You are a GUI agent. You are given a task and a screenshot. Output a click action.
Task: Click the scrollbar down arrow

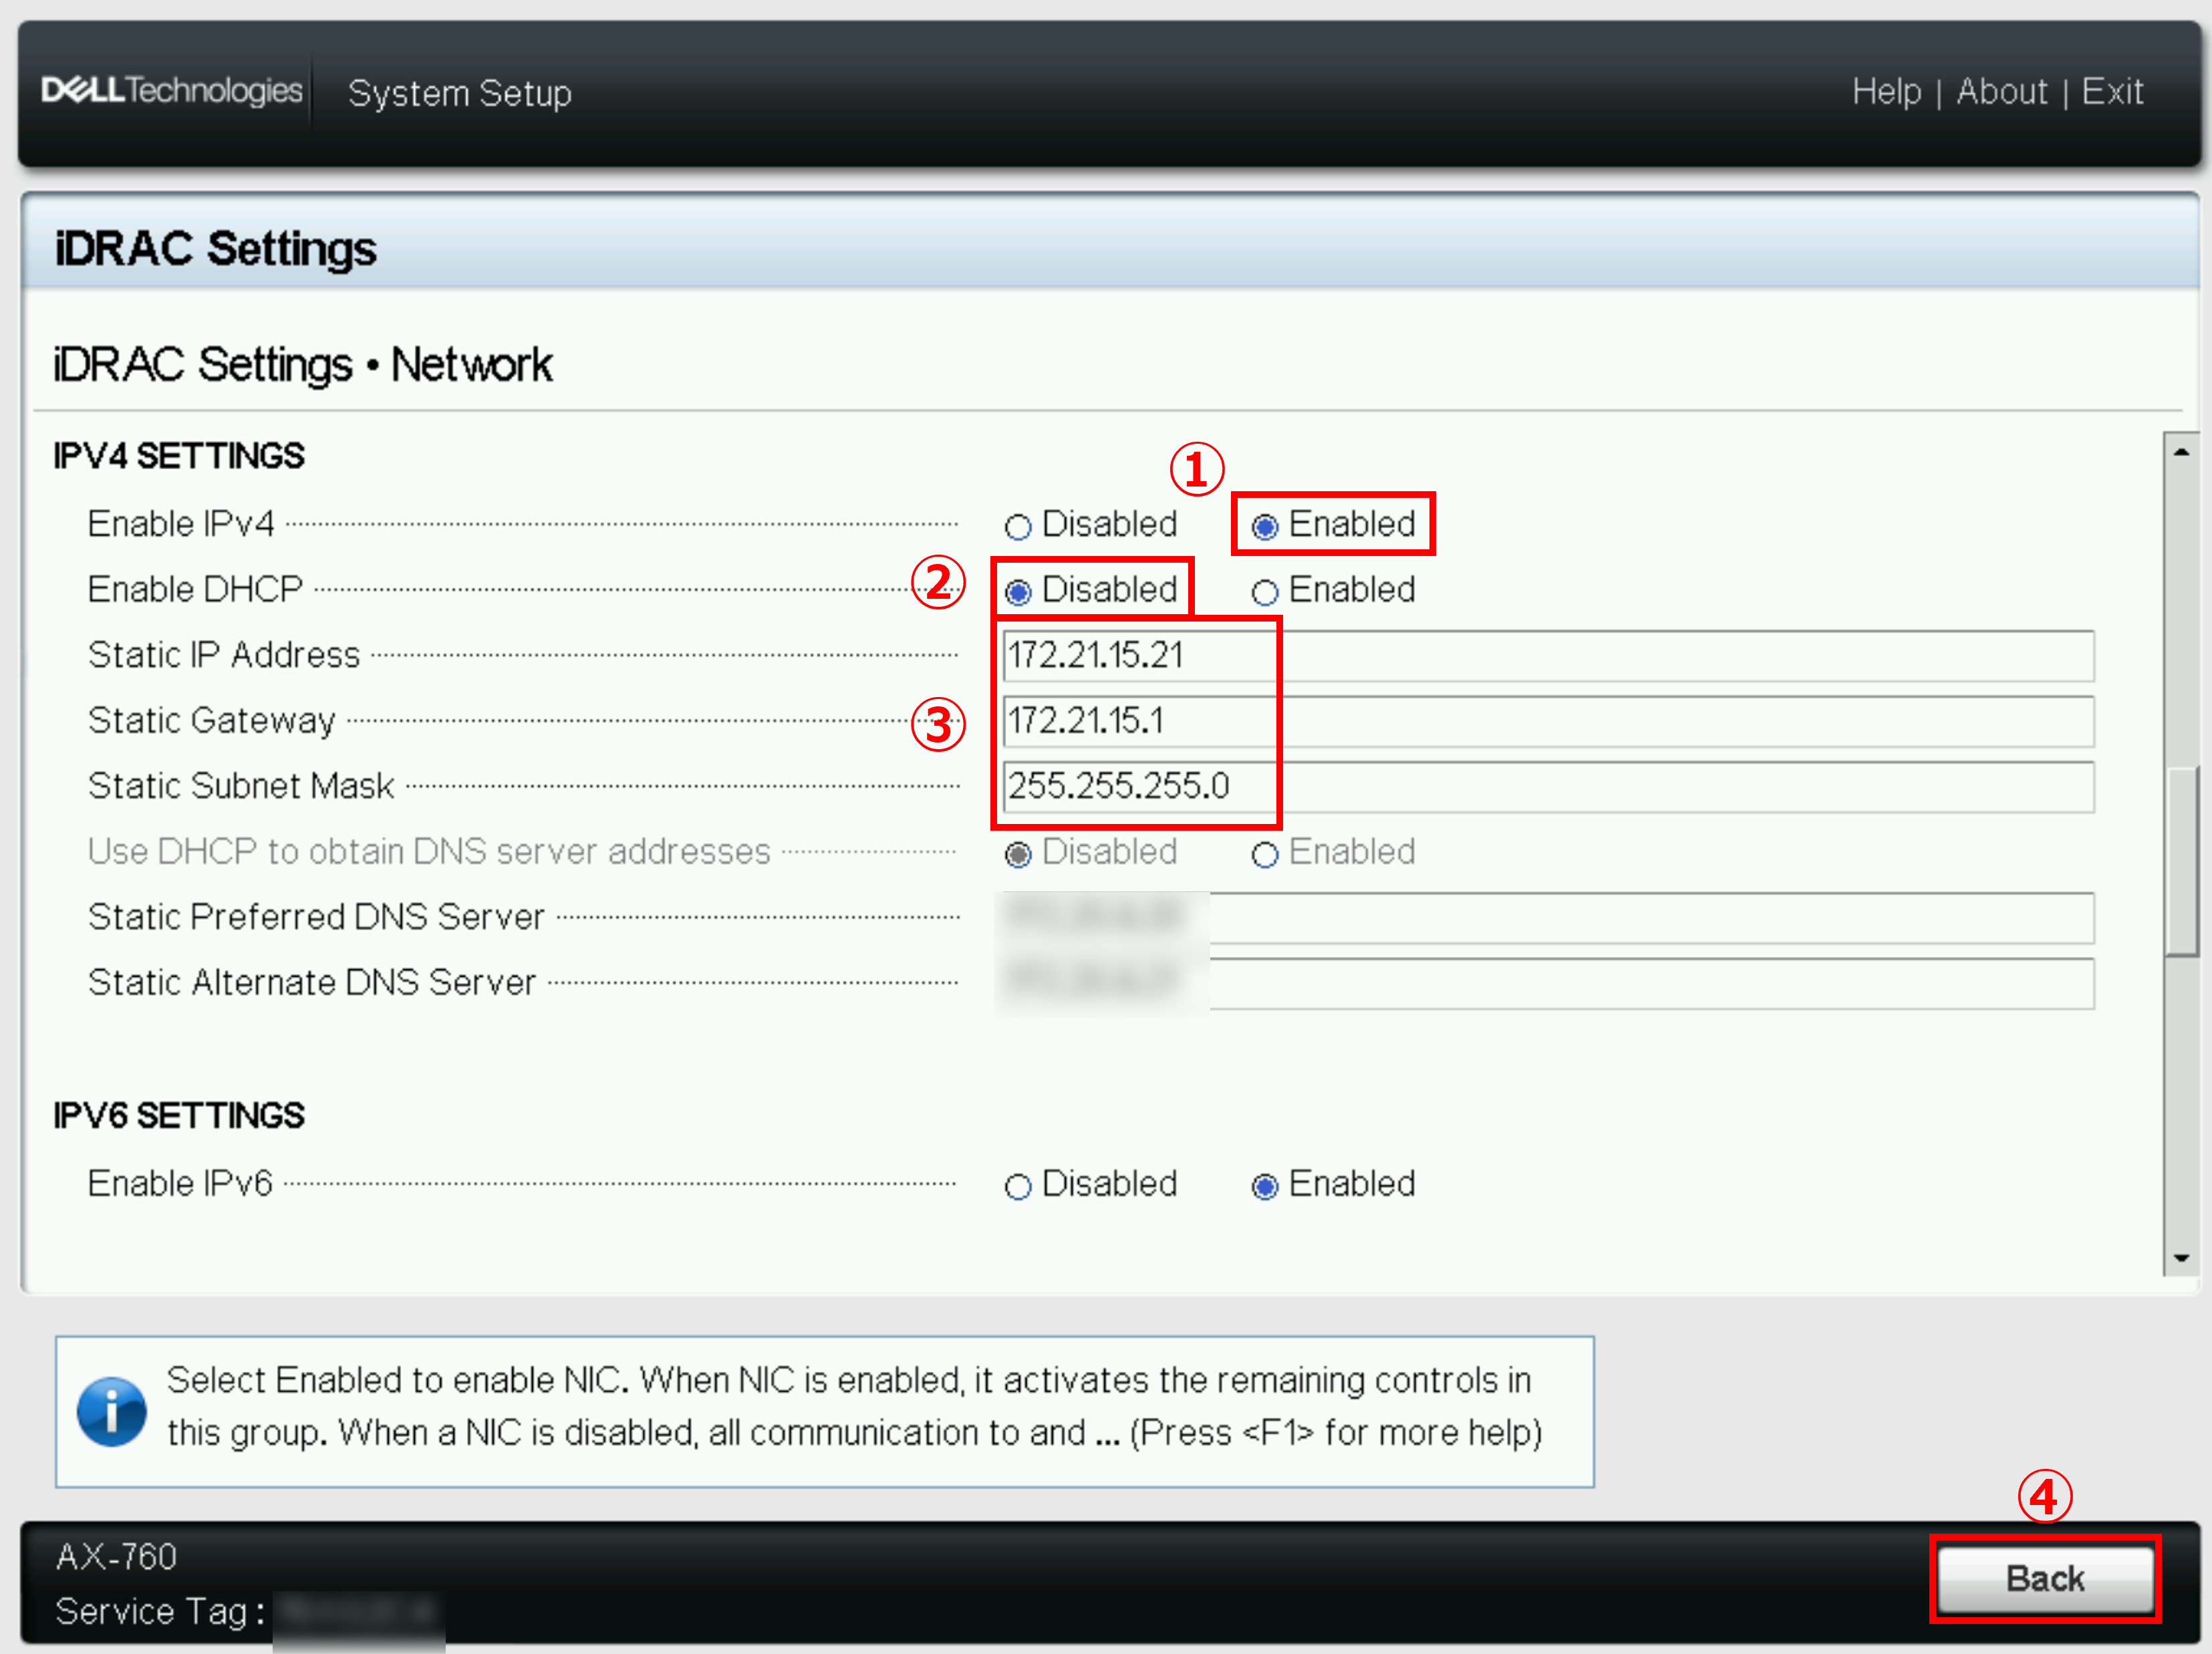click(2181, 1258)
